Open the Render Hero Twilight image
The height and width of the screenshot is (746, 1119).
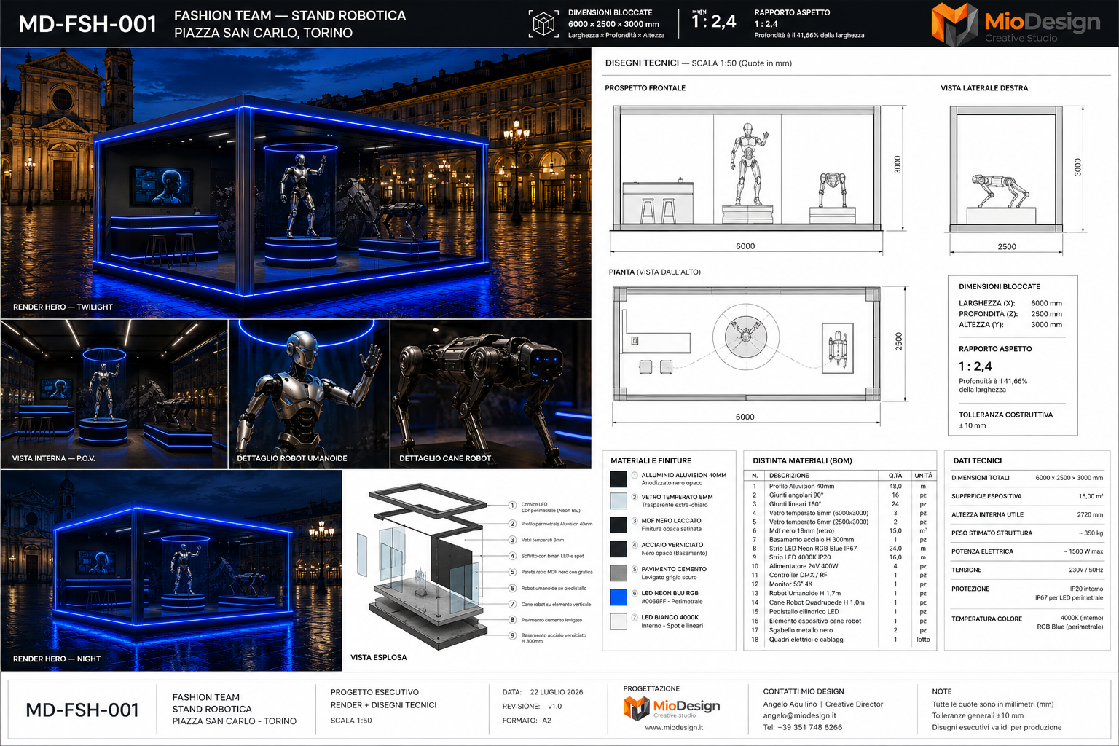[296, 183]
